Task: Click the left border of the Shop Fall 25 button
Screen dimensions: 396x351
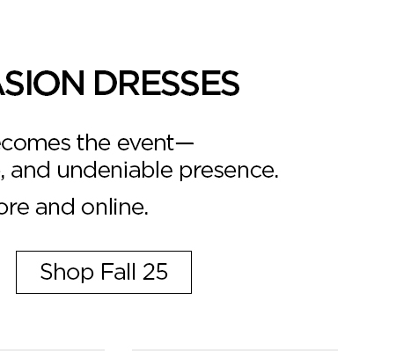Action: [16, 272]
